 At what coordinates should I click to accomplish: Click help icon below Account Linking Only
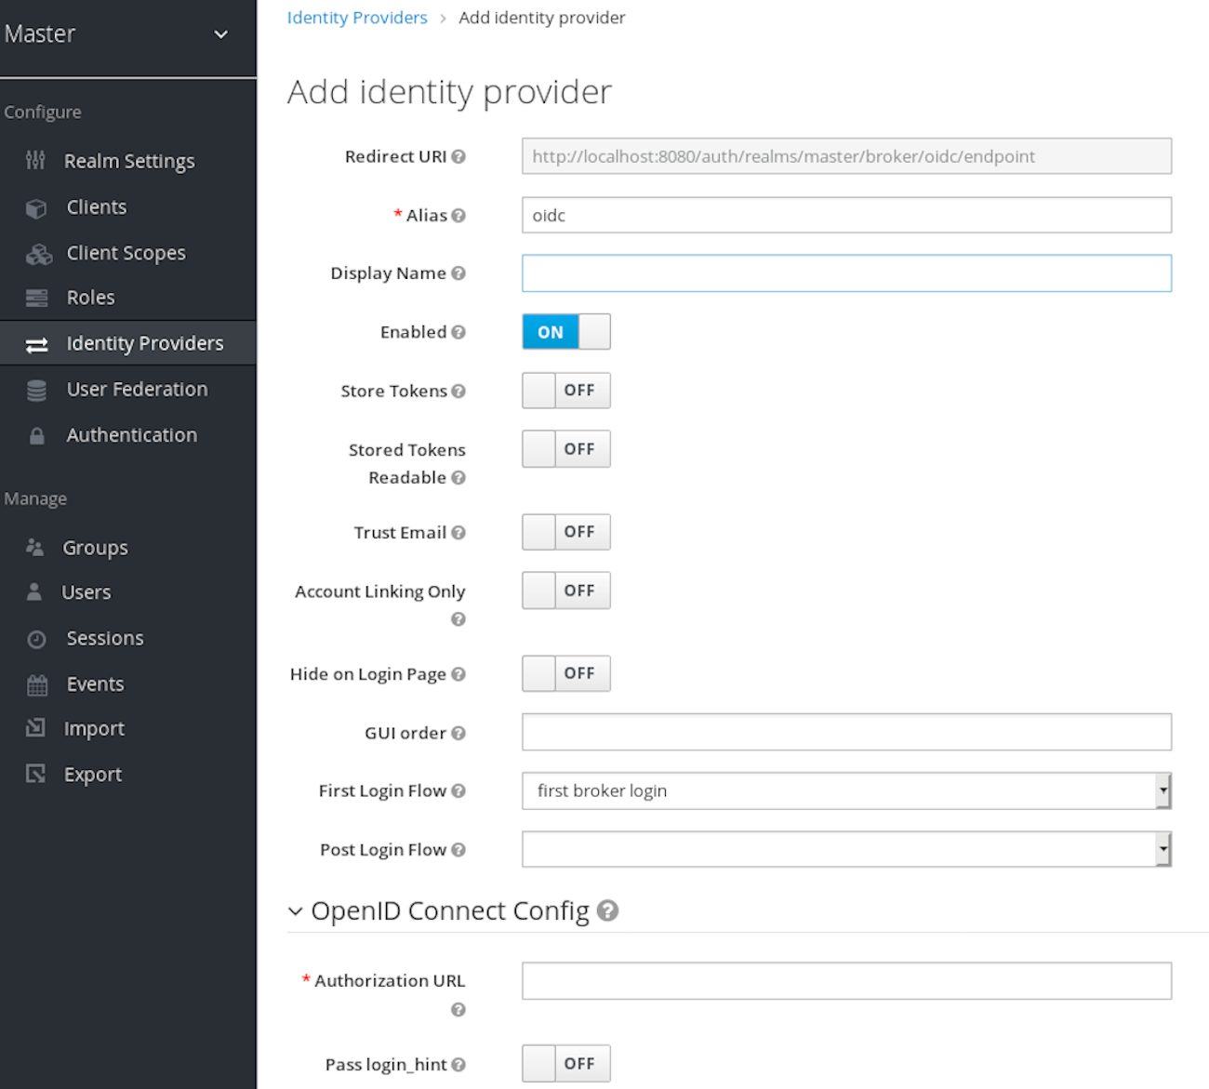(458, 619)
